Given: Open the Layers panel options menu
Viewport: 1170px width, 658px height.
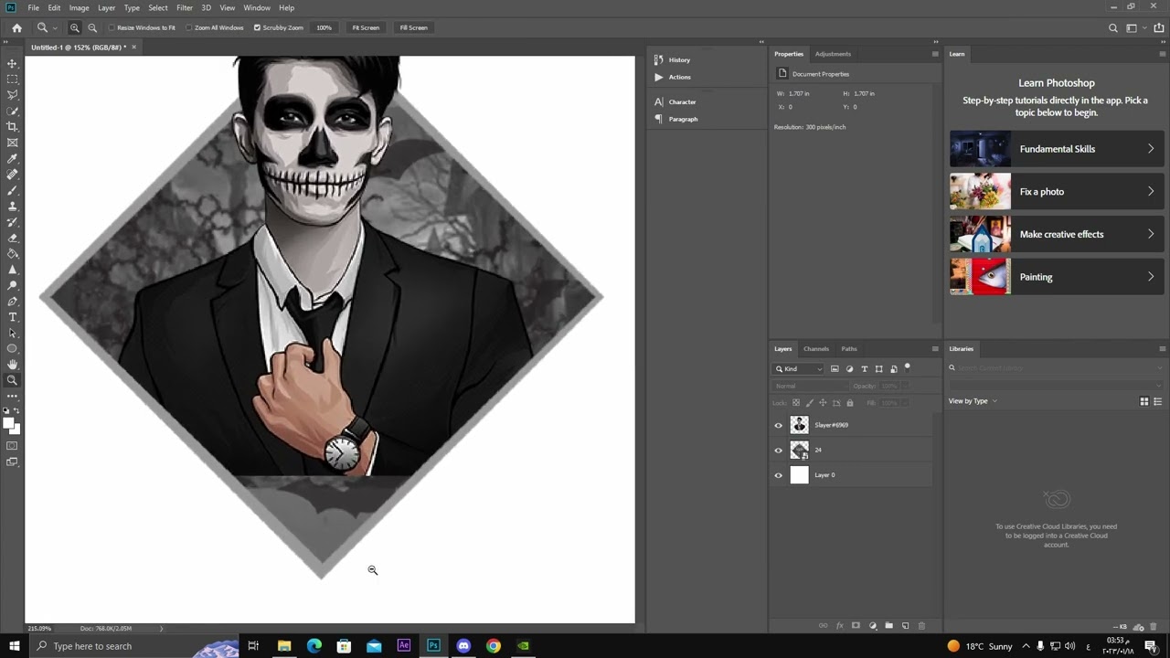Looking at the screenshot, I should point(935,348).
